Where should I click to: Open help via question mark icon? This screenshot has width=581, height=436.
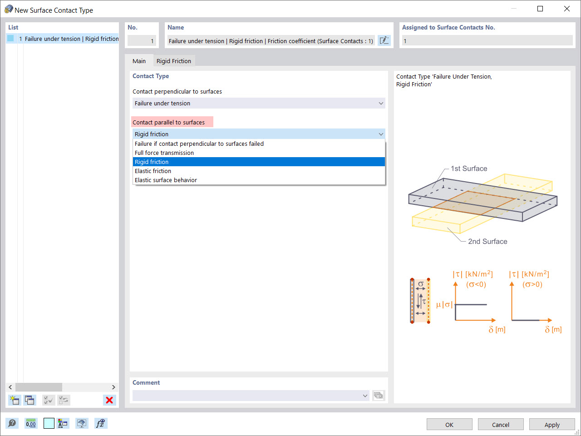(x=12, y=423)
